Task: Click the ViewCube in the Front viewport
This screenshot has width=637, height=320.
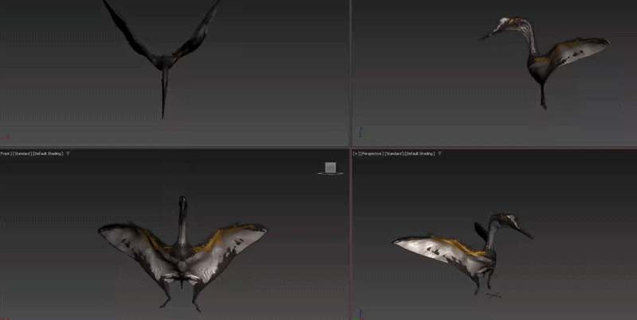Action: 330,168
